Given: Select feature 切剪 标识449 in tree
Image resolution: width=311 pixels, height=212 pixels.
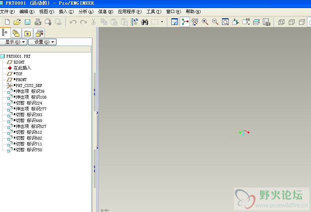Looking at the screenshot, I should (x=29, y=121).
